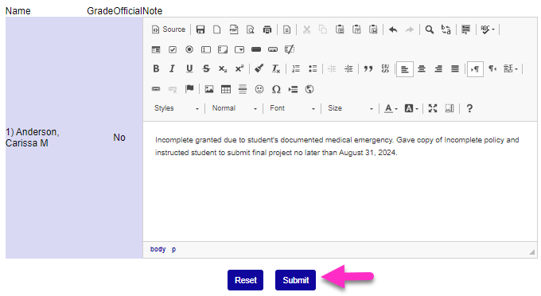The height and width of the screenshot is (296, 541).
Task: Insert a form Button
Action: point(256,49)
